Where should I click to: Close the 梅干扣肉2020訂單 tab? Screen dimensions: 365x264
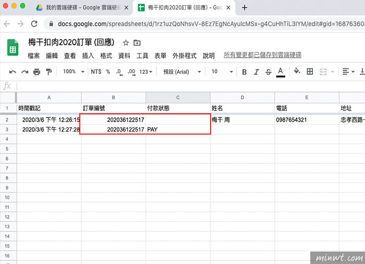228,8
